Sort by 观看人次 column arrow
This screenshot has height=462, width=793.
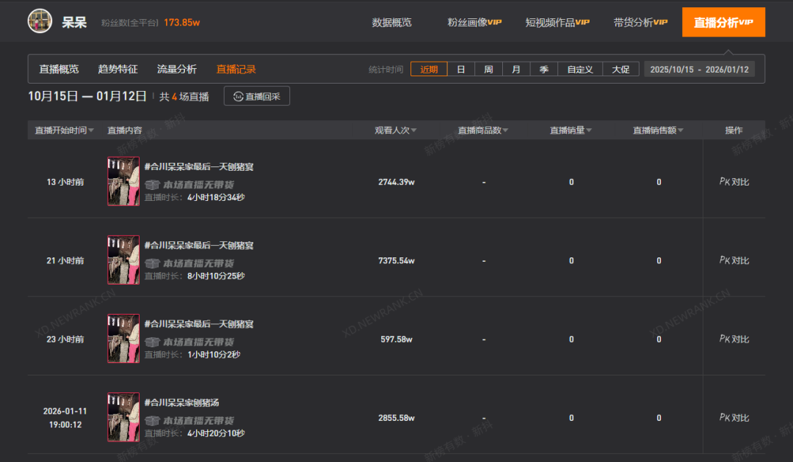tap(413, 131)
